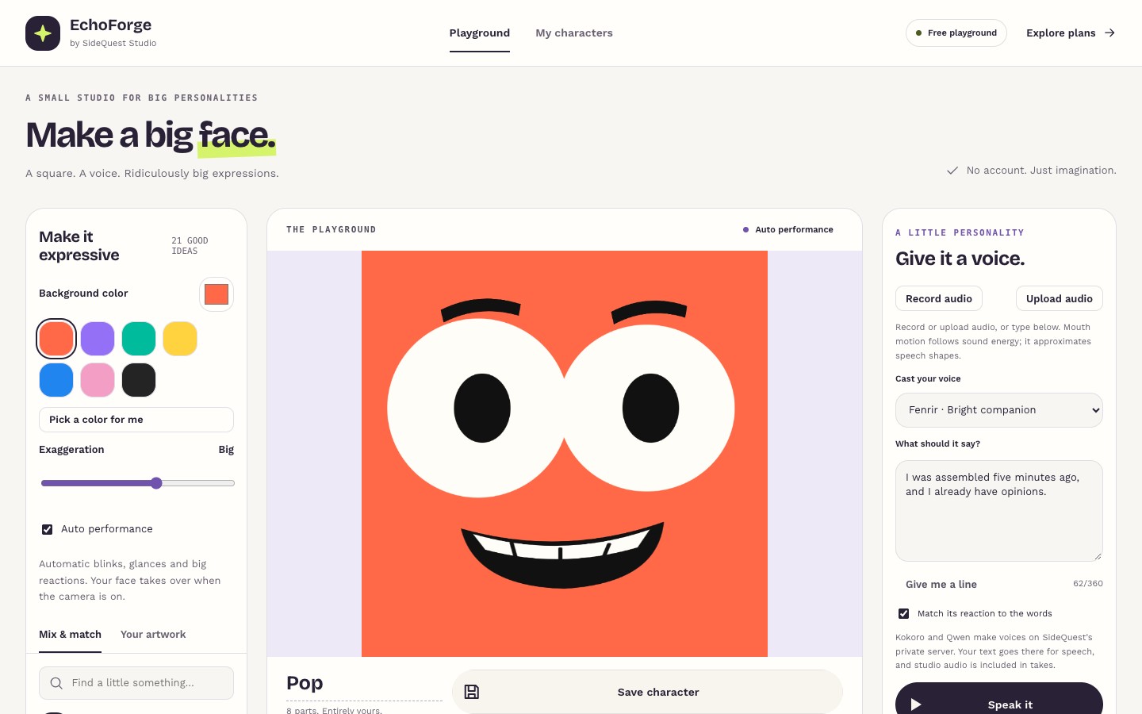Open the background color picker swatch
The image size is (1142, 714).
(217, 294)
